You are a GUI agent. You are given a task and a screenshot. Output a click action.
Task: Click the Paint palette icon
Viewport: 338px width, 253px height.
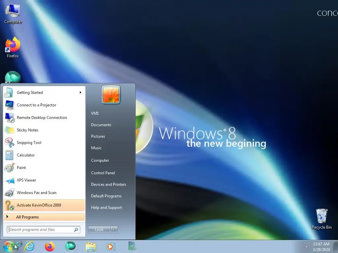[10, 168]
